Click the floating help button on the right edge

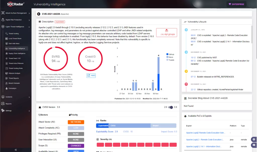click(x=254, y=139)
